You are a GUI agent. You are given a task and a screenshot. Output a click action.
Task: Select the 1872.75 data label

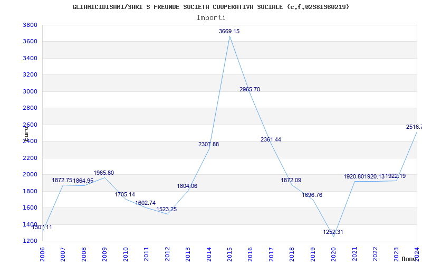(62, 180)
